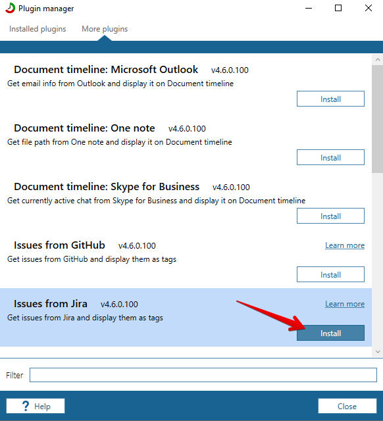383x421 pixels.
Task: Click the scrollbar down arrow
Action: (378, 352)
